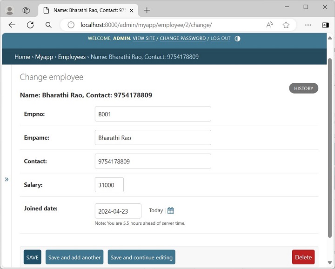View site information icon in address bar
This screenshot has height=269, width=335.
(x=71, y=25)
